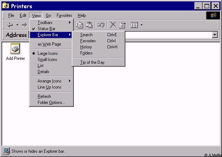Open the File menu
Image resolution: width=222 pixels, height=157 pixels.
11,15
